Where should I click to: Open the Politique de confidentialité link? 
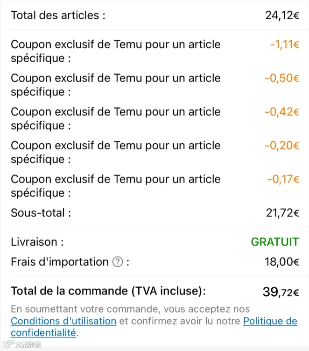[270, 321]
